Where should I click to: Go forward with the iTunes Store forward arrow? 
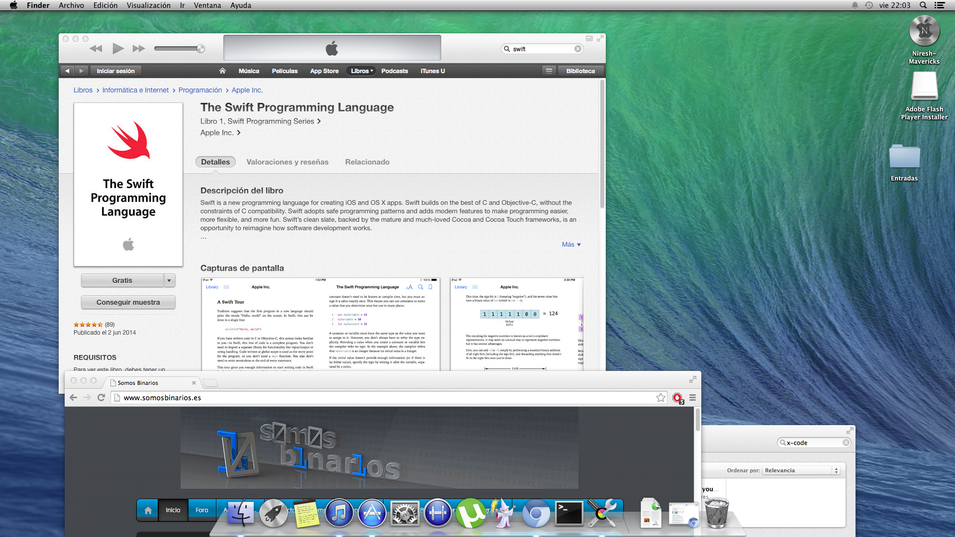[x=82, y=71]
